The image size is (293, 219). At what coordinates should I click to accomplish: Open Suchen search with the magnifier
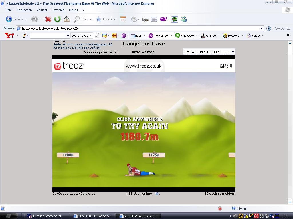(x=83, y=19)
